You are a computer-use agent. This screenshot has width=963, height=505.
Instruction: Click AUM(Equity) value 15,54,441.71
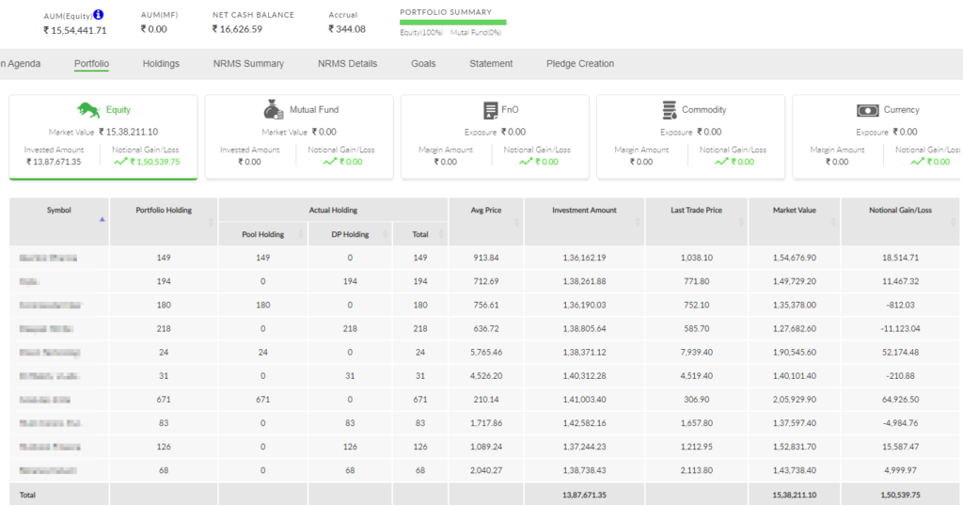tap(75, 30)
